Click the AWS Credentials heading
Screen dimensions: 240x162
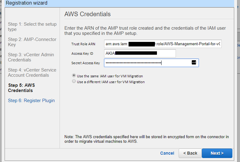coord(87,14)
